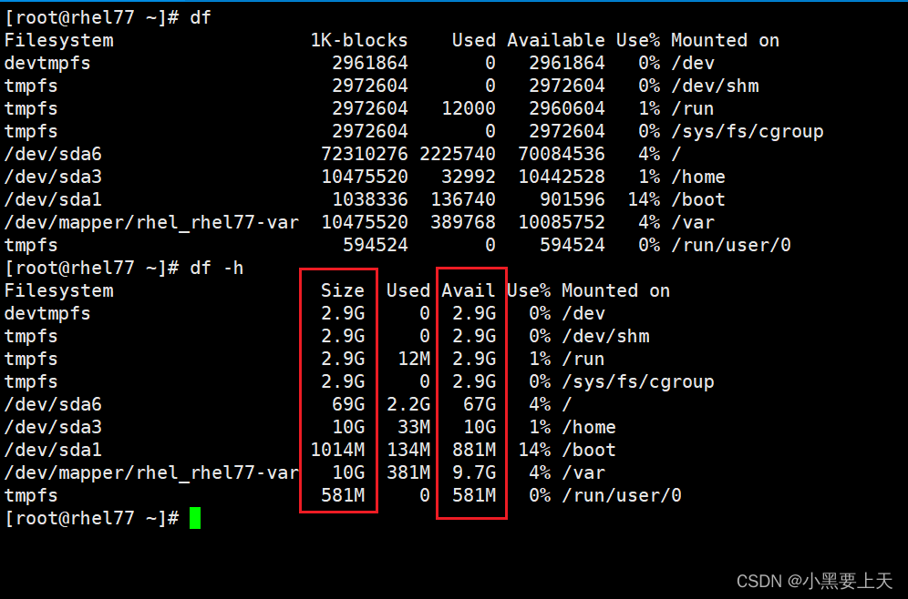
Task: Select the /dev/mapper/rhel_rhel77-var entry
Action: coord(150,472)
